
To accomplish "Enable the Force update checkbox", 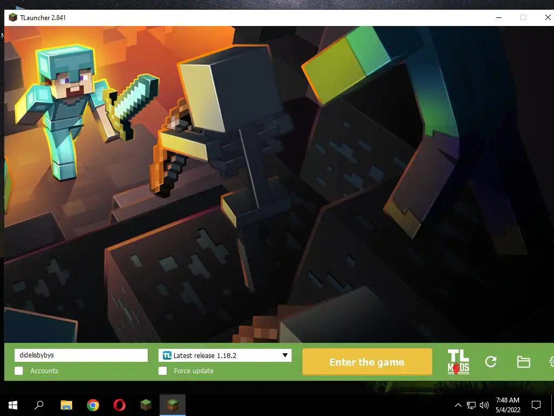I will pyautogui.click(x=162, y=370).
